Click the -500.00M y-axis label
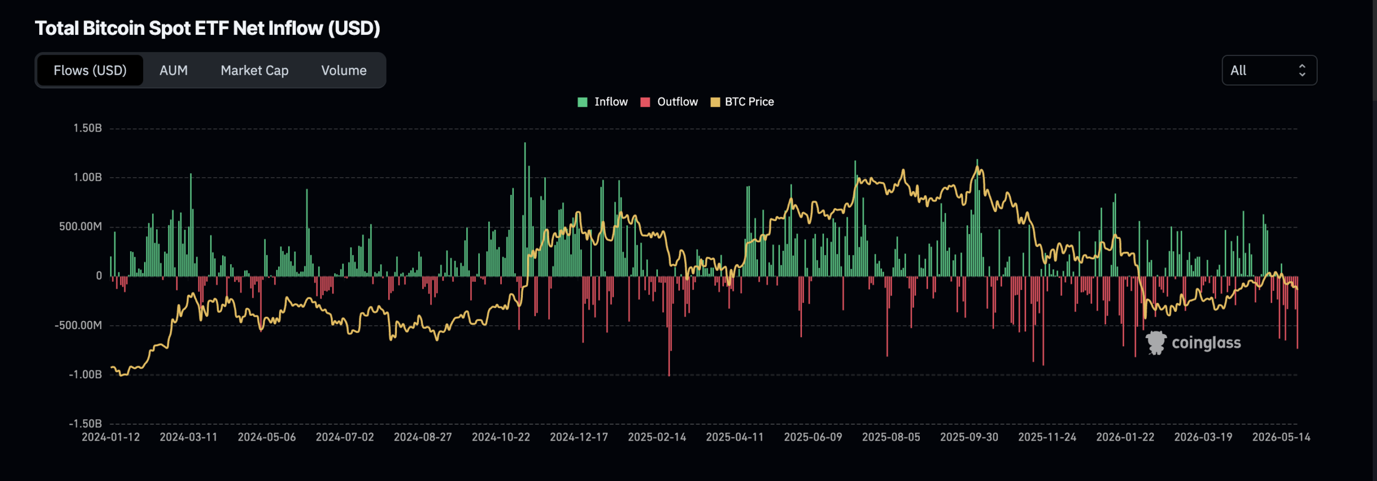The height and width of the screenshot is (481, 1377). (78, 325)
